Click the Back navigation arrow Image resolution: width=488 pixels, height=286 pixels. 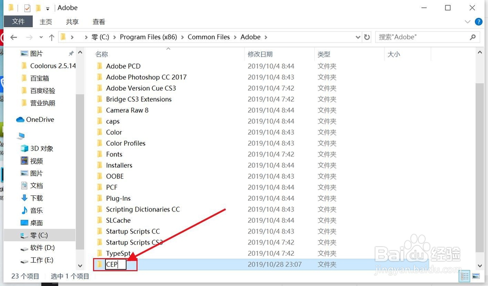click(13, 38)
